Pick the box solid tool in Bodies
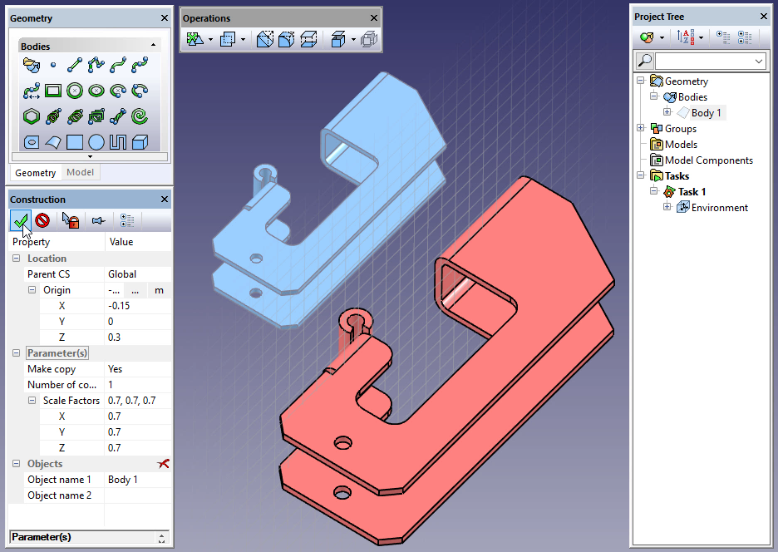 point(140,142)
